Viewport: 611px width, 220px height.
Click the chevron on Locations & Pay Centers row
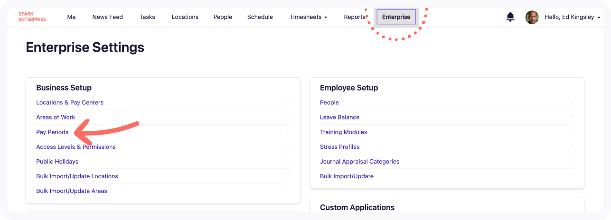(288, 102)
